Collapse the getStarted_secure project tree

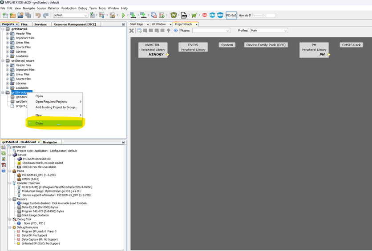(3, 61)
